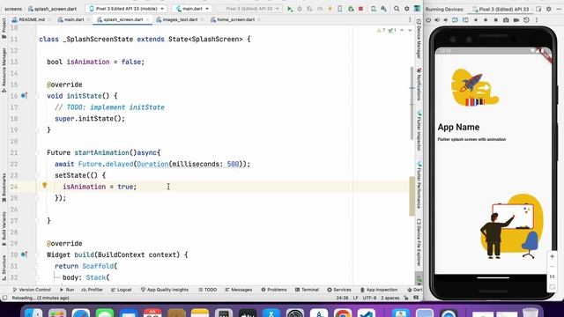Click the red Stop app button

pos(360,9)
